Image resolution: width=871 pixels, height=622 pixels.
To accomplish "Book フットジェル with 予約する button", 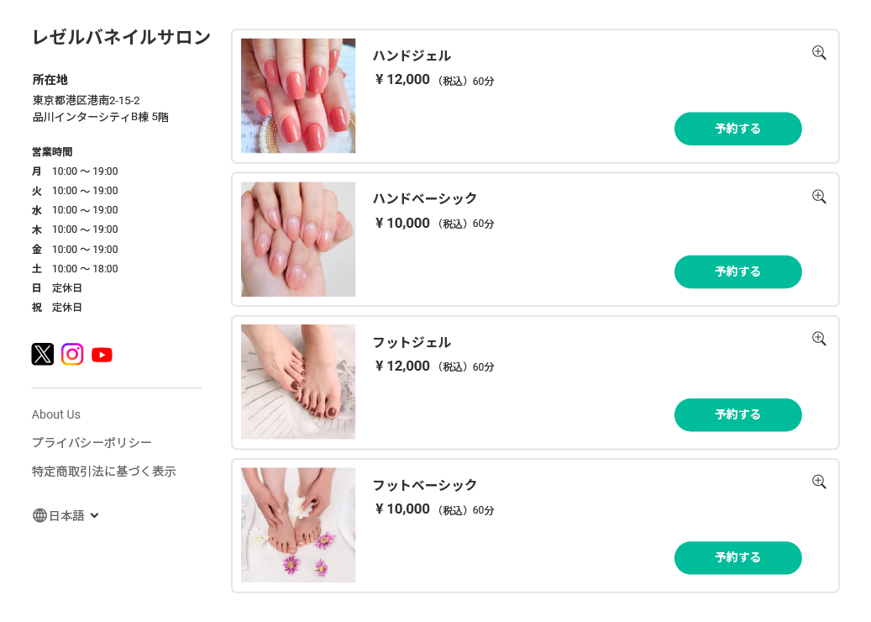I will [x=737, y=414].
